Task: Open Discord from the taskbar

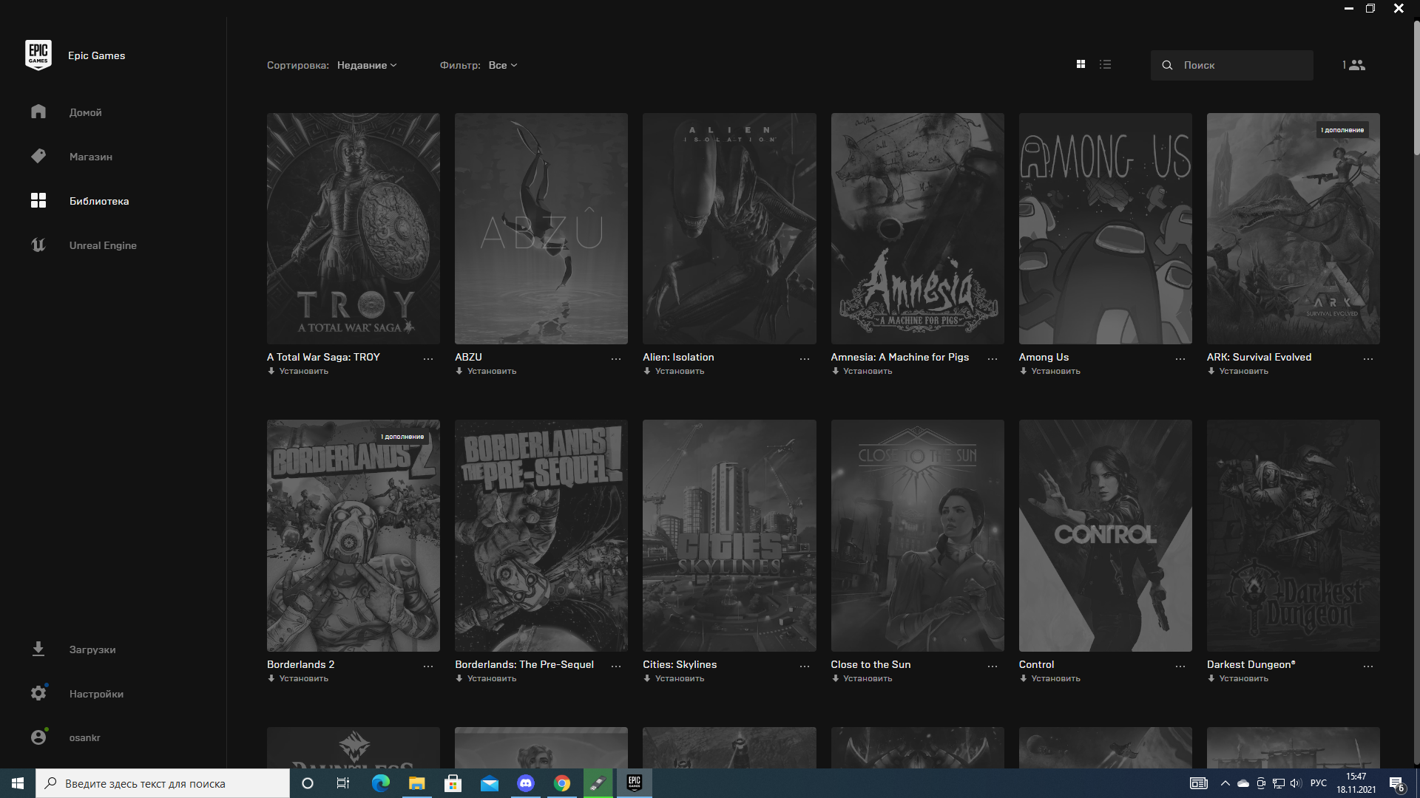Action: tap(526, 783)
